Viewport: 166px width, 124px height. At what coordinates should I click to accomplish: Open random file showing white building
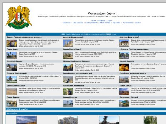pyautogui.click(x=68, y=120)
